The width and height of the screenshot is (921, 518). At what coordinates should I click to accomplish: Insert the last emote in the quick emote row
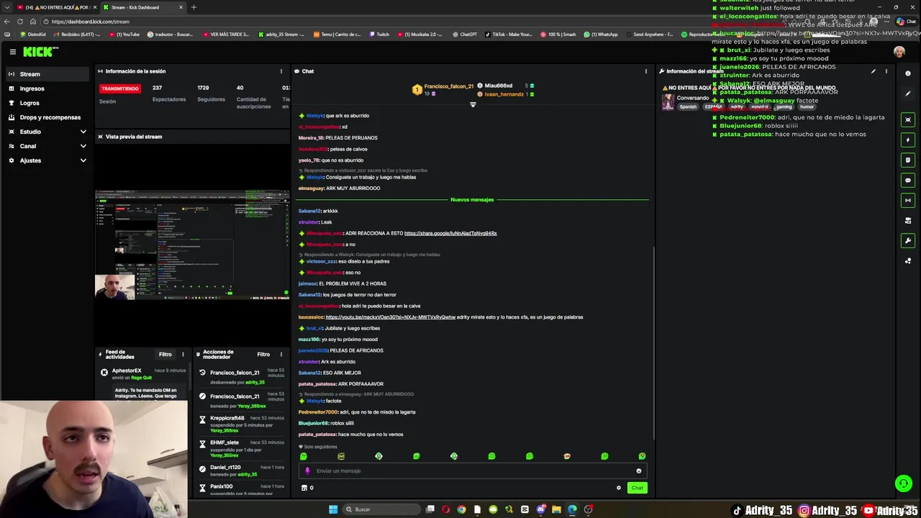point(642,456)
